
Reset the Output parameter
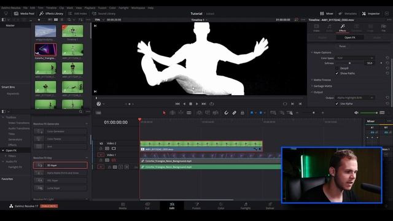click(387, 98)
